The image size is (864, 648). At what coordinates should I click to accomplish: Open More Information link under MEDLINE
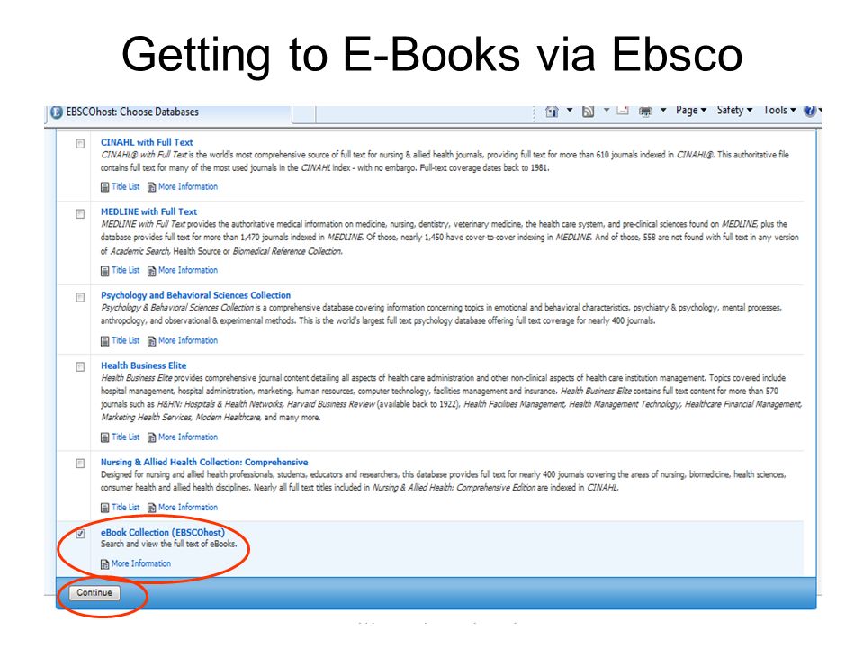188,270
